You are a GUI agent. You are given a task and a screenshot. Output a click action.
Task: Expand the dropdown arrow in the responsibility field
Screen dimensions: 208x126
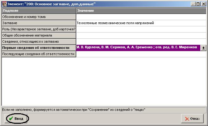[203, 48]
